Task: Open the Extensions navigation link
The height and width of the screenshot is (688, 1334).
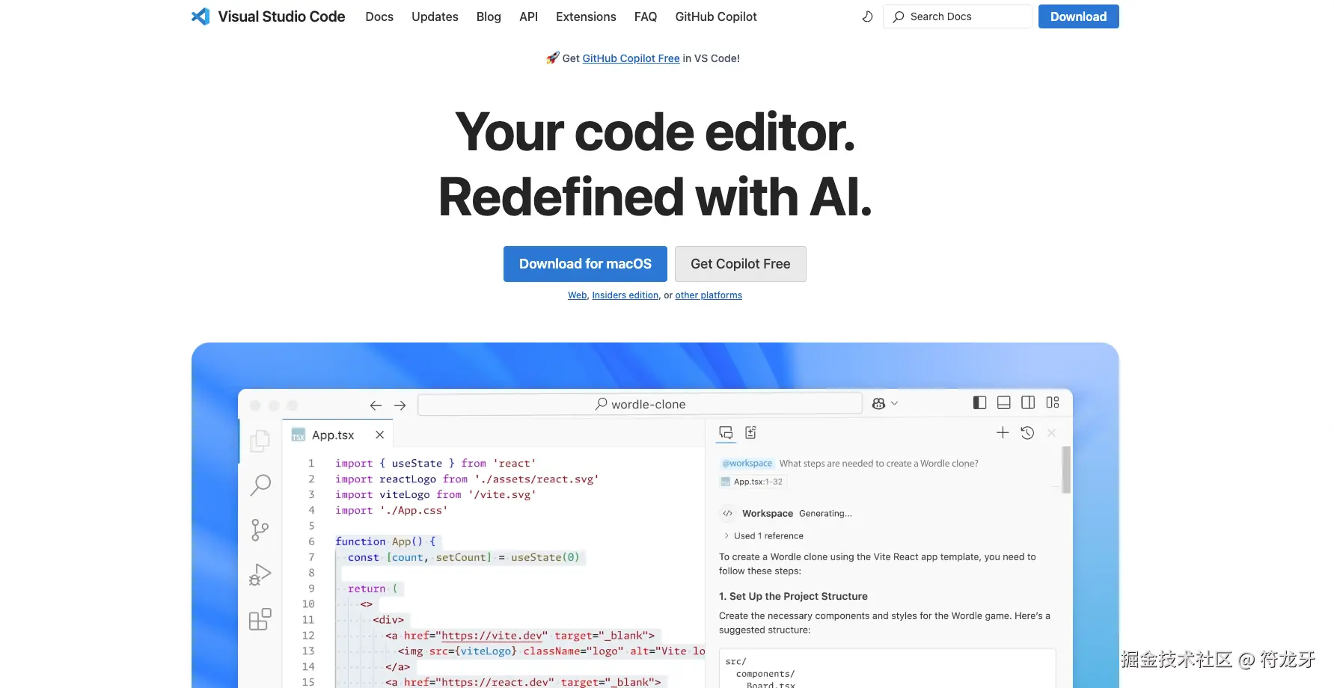Action: pos(586,16)
